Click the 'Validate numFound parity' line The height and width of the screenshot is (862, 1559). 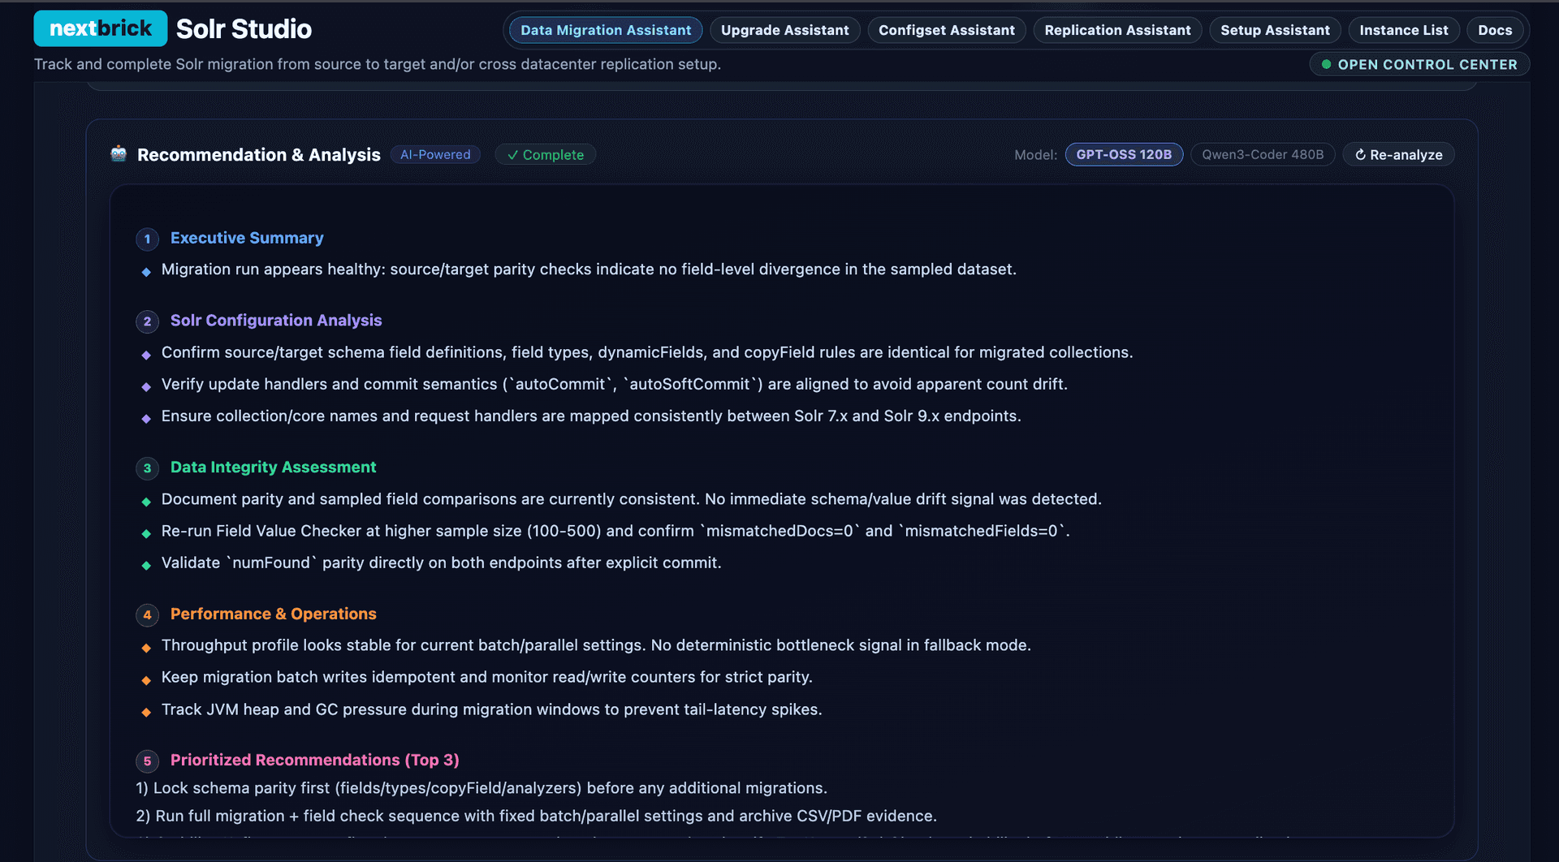pyautogui.click(x=441, y=562)
